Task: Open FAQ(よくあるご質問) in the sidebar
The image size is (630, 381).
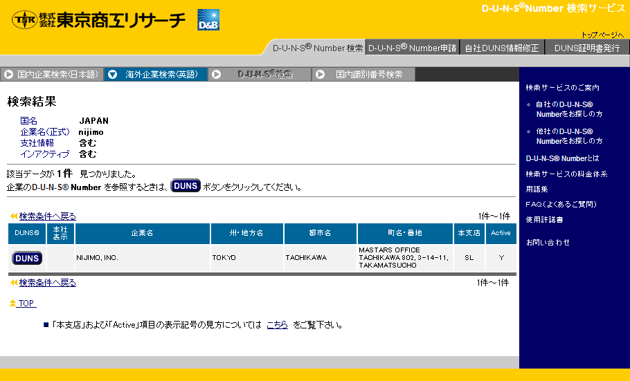Action: click(x=561, y=205)
